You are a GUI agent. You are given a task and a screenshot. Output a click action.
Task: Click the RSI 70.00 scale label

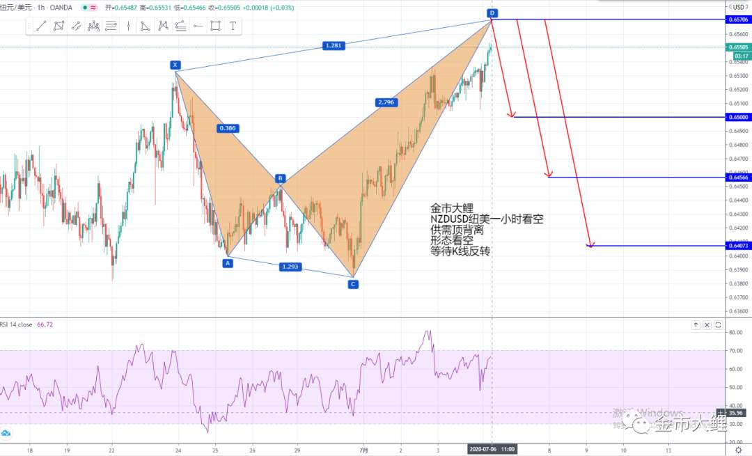click(x=736, y=350)
